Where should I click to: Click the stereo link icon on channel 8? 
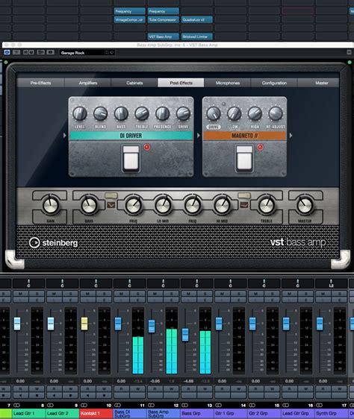16,405
